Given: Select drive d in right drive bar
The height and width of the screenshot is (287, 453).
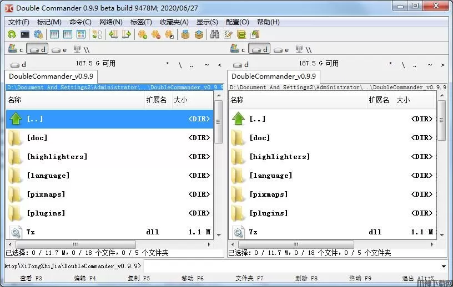Looking at the screenshot, I should coord(259,49).
